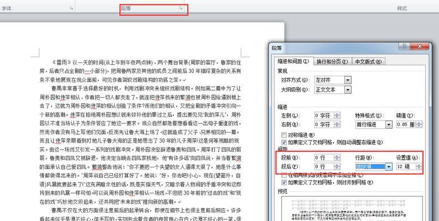Open the 字体 group dialog launcher in ribbon
This screenshot has height=221, width=439.
click(71, 8)
